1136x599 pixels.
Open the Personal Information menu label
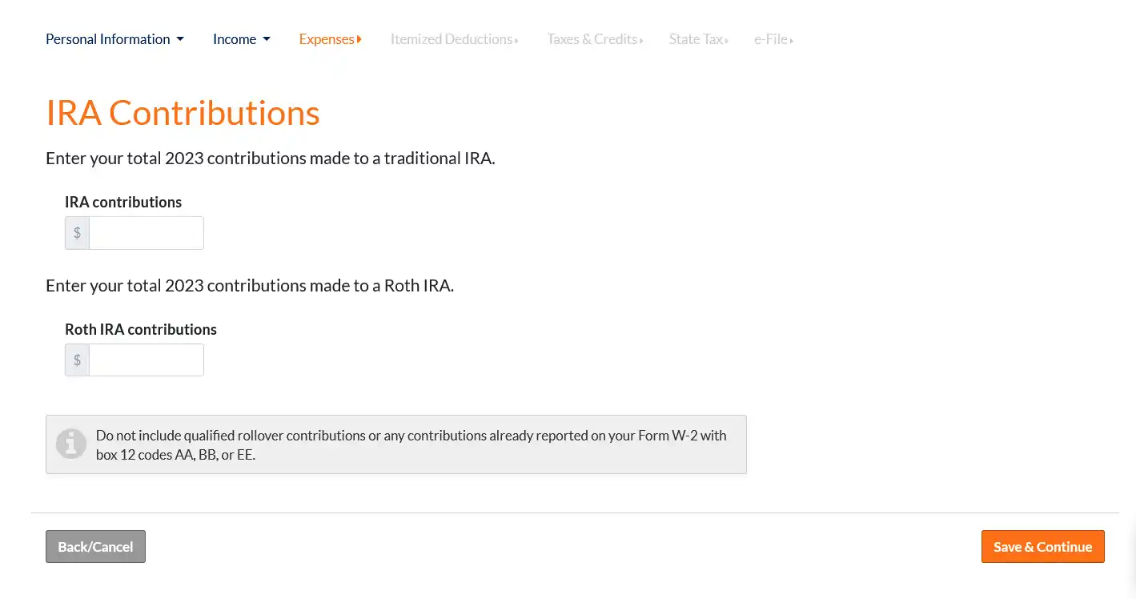click(107, 39)
